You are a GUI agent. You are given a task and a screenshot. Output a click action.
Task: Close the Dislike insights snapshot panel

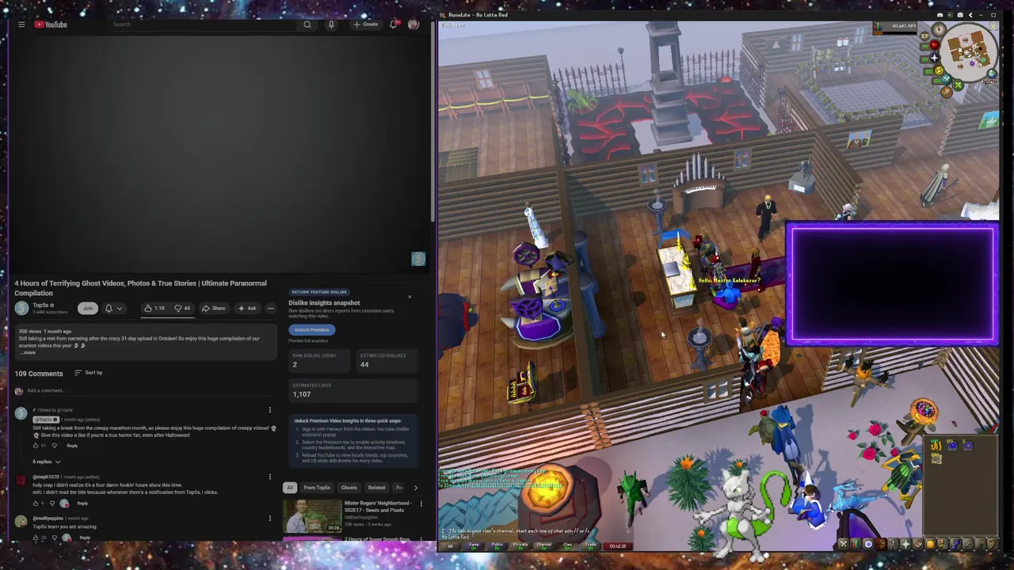coord(410,297)
